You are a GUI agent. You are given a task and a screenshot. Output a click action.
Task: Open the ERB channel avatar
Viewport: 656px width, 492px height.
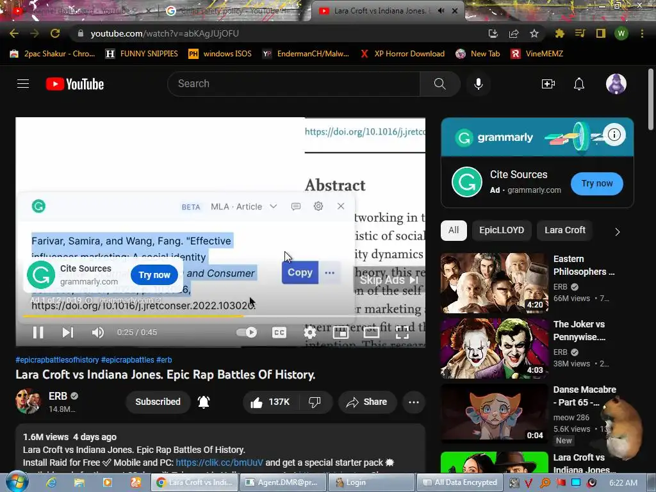tap(28, 401)
